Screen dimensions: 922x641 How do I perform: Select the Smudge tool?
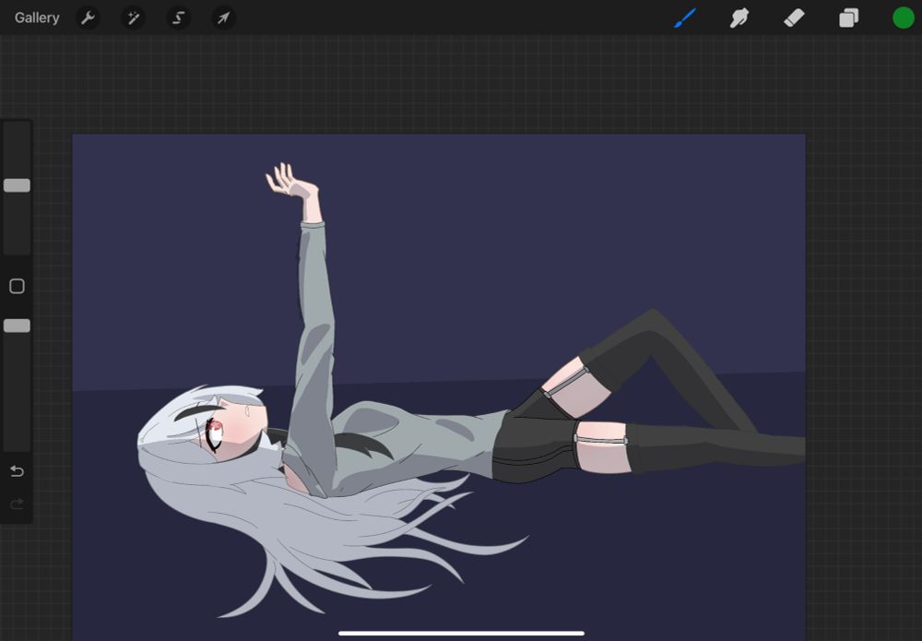point(739,18)
